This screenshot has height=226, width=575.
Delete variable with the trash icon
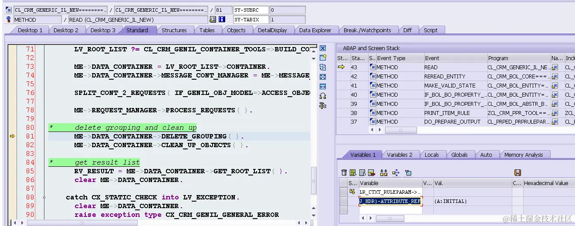coord(344,173)
